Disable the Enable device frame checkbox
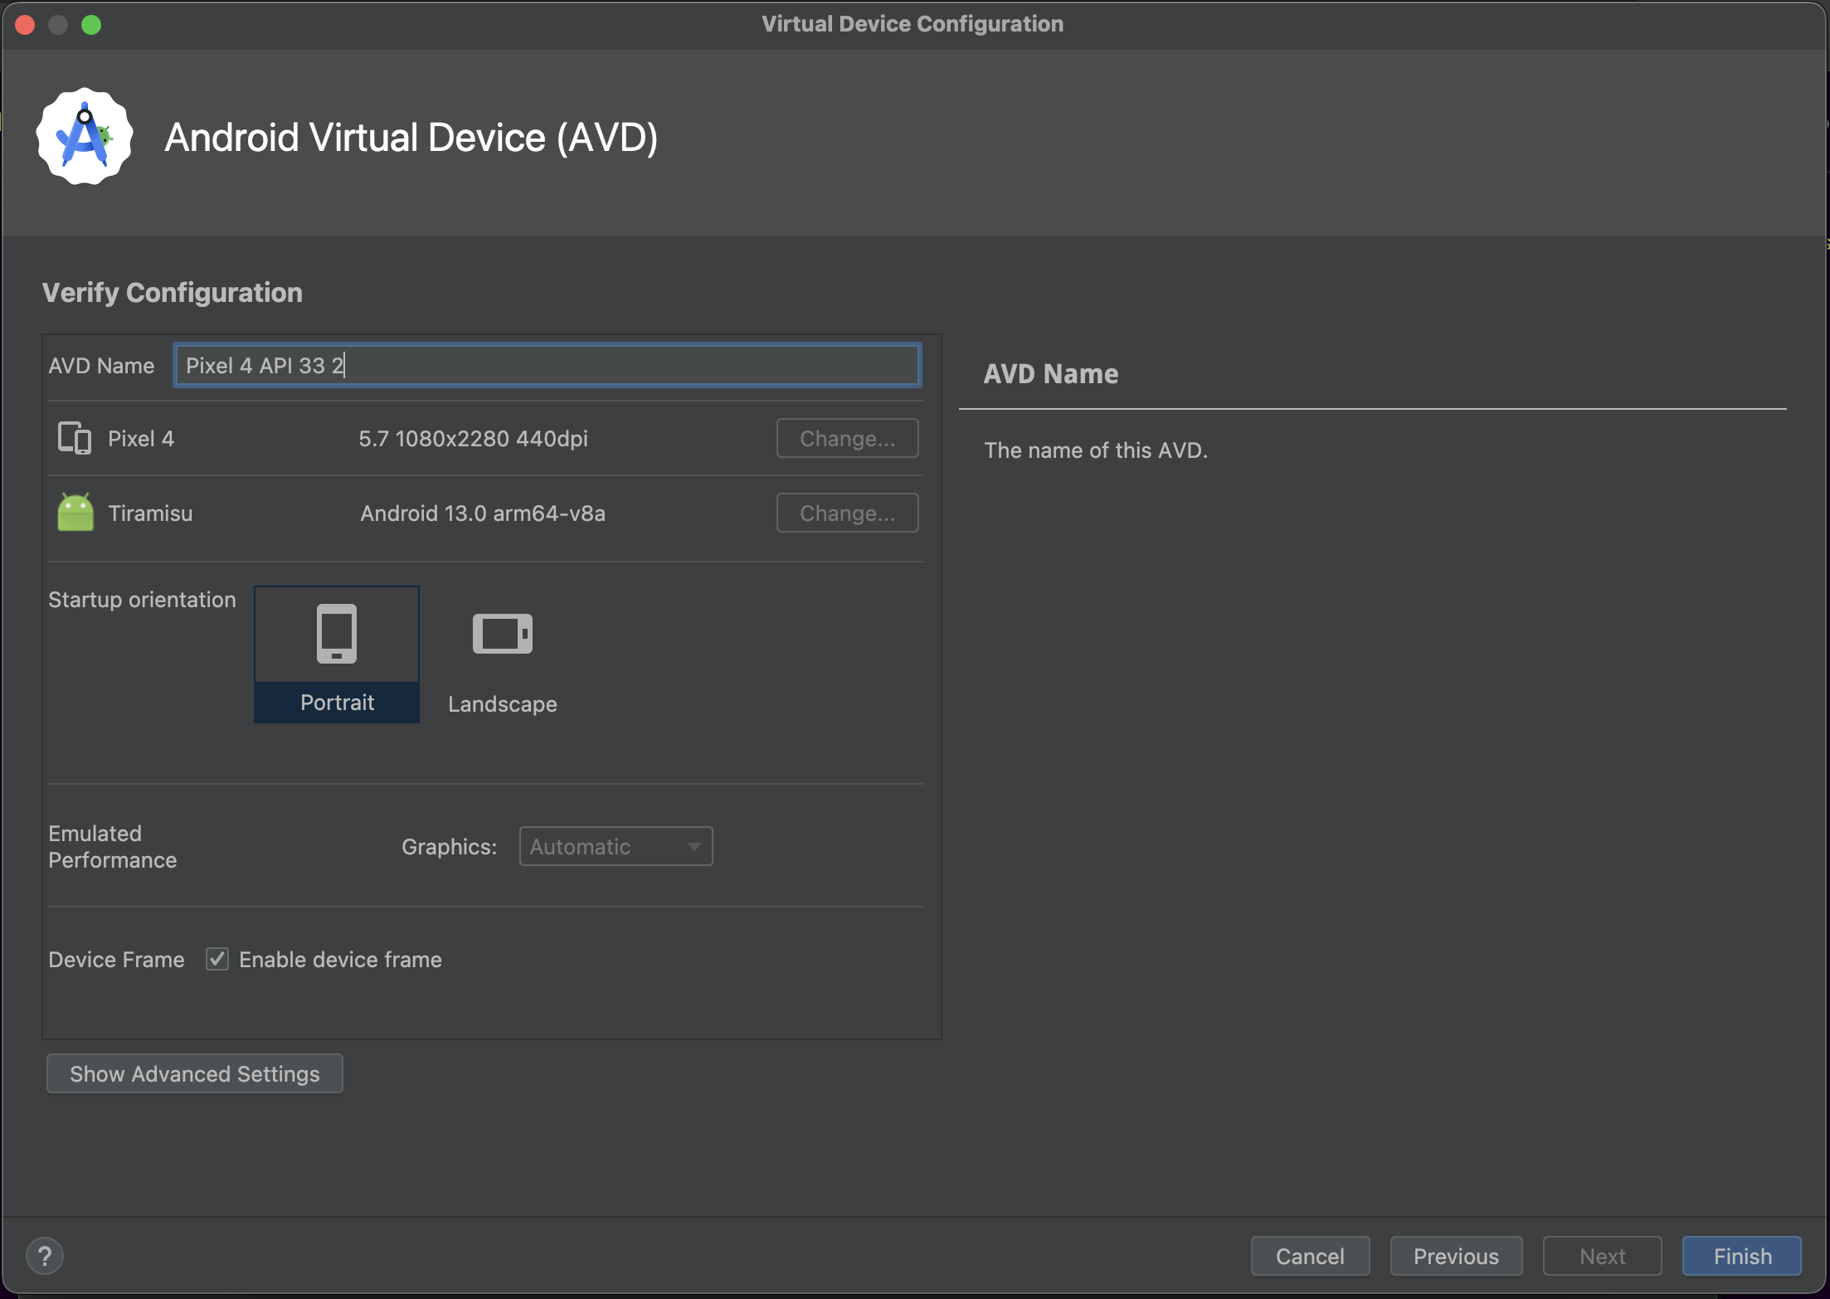This screenshot has height=1299, width=1830. tap(217, 959)
